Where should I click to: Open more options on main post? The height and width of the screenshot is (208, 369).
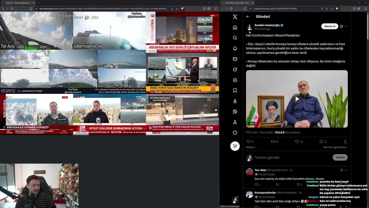point(346,26)
